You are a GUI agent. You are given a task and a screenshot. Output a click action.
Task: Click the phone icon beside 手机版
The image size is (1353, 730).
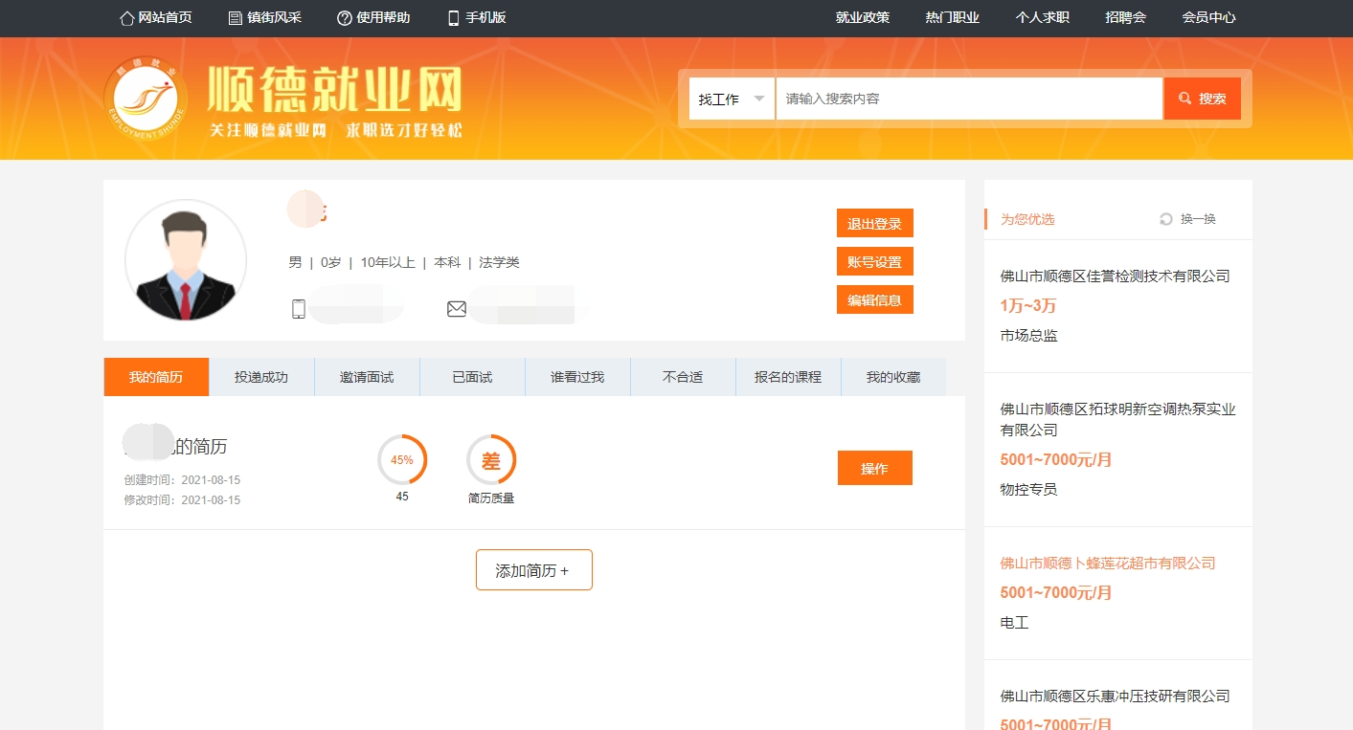[x=454, y=18]
